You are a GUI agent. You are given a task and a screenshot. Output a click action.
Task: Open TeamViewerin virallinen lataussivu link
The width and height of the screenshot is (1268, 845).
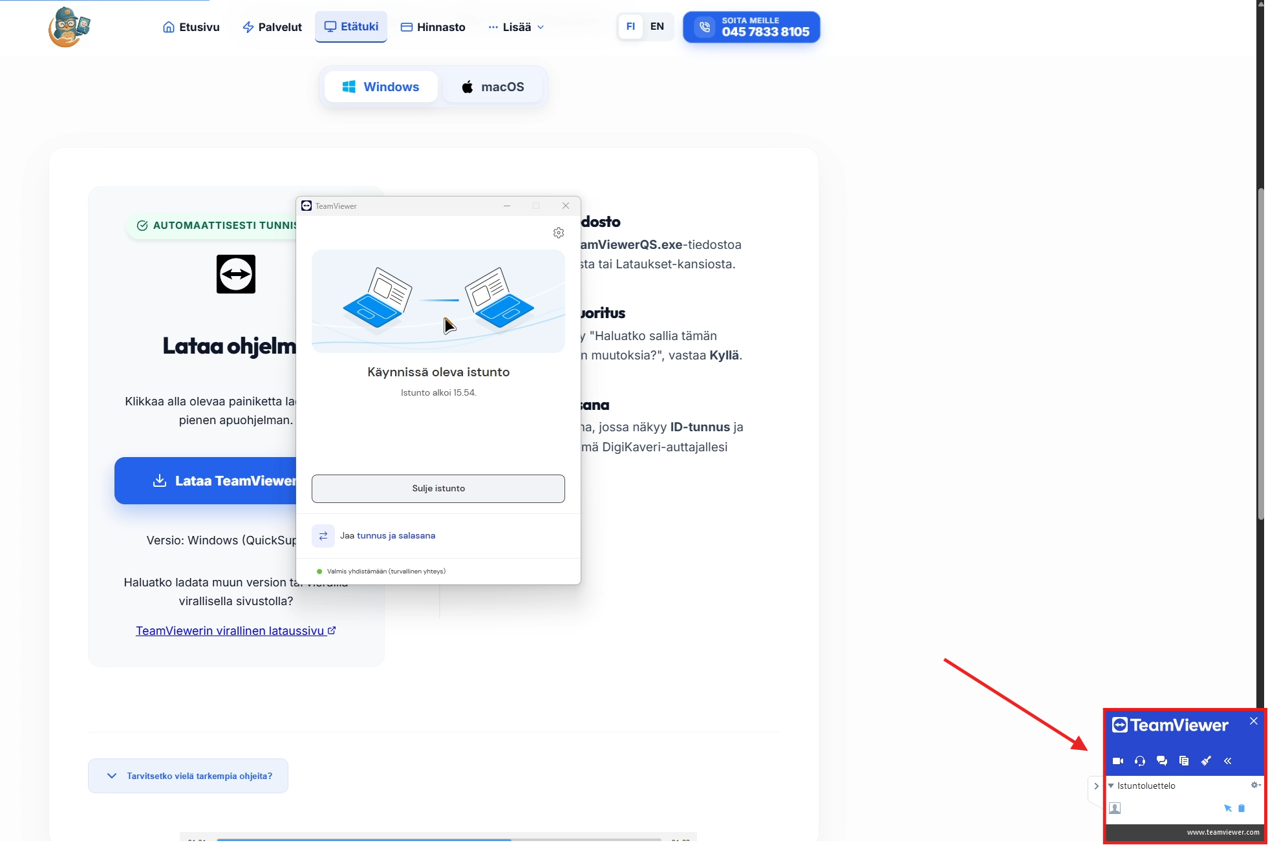[236, 631]
